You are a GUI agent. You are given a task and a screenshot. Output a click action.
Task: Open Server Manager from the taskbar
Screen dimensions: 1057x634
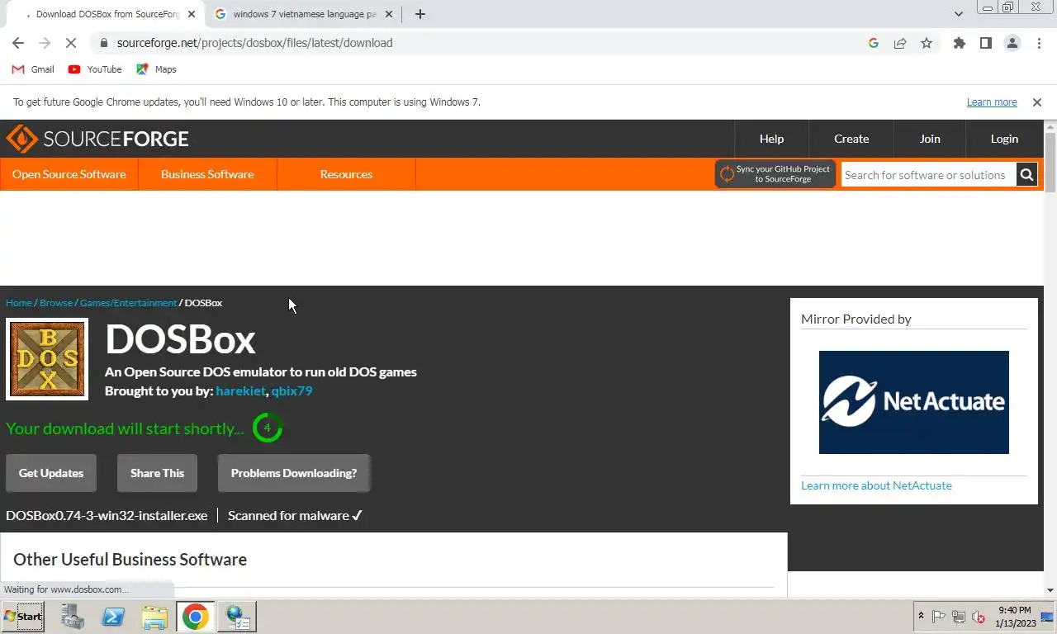click(x=73, y=617)
